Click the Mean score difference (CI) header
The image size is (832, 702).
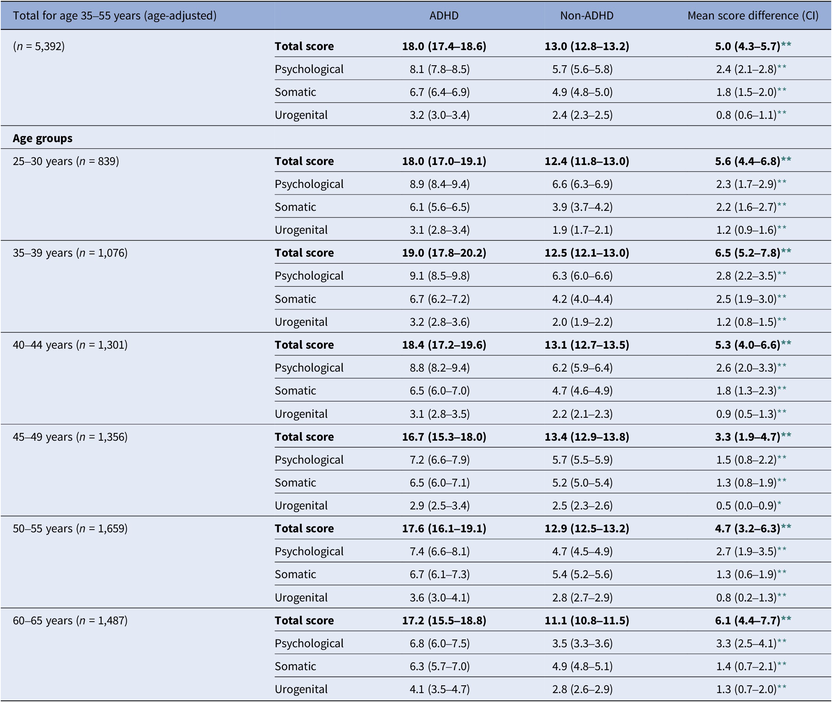753,16
